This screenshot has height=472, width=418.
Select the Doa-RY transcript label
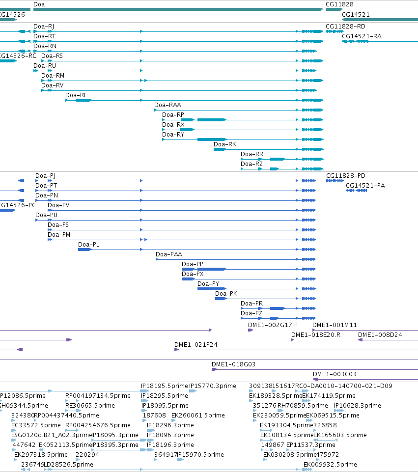click(173, 135)
